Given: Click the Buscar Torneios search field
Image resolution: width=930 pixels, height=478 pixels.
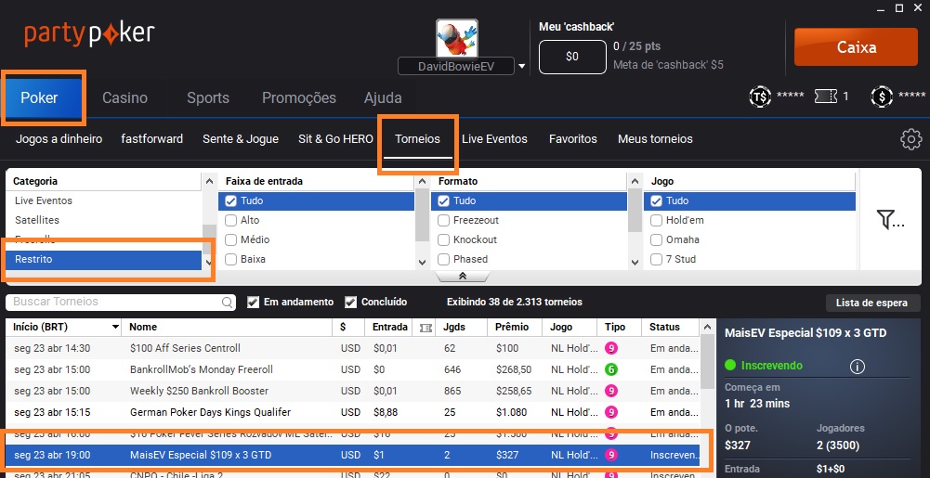Looking at the screenshot, I should click(x=121, y=302).
